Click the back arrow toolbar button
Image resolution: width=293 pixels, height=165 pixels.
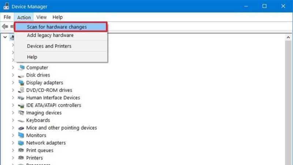pyautogui.click(x=5, y=26)
